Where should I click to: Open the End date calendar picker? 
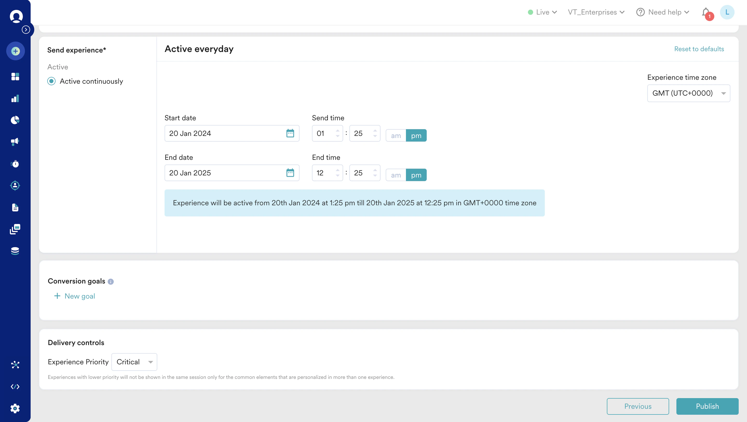[x=290, y=173]
